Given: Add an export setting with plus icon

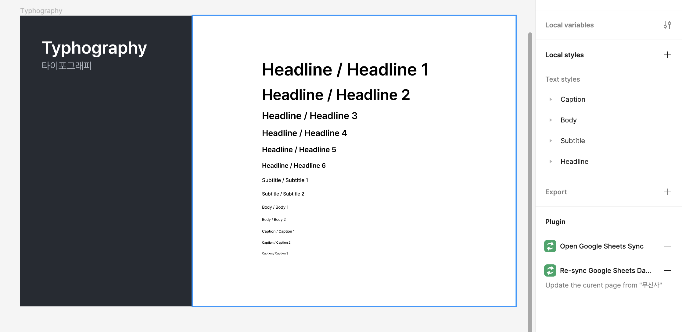Looking at the screenshot, I should (667, 192).
